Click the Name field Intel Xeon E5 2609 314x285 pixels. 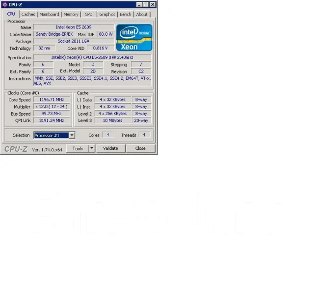coord(74,27)
